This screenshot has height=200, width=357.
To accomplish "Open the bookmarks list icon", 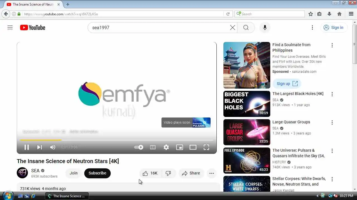I will (x=320, y=14).
